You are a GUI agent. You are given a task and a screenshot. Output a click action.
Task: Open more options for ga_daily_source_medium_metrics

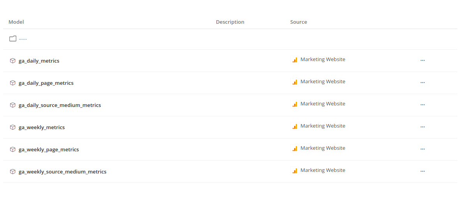tap(422, 105)
